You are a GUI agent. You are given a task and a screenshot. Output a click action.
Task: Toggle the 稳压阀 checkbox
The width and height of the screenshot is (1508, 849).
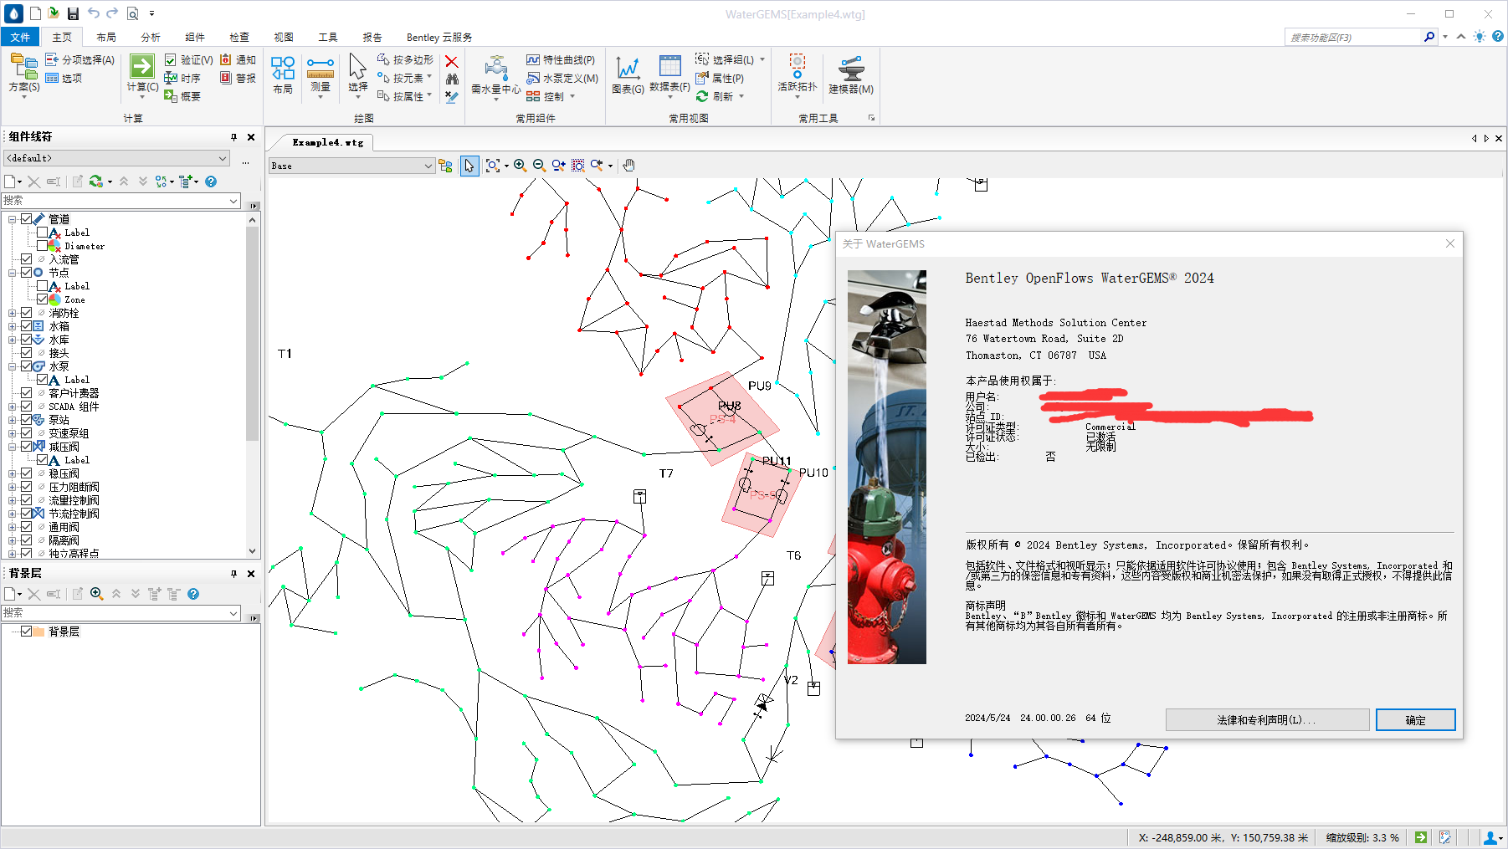(x=27, y=473)
